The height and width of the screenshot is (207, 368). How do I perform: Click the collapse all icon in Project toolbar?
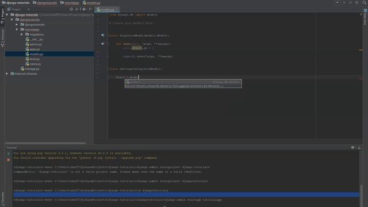(76, 9)
